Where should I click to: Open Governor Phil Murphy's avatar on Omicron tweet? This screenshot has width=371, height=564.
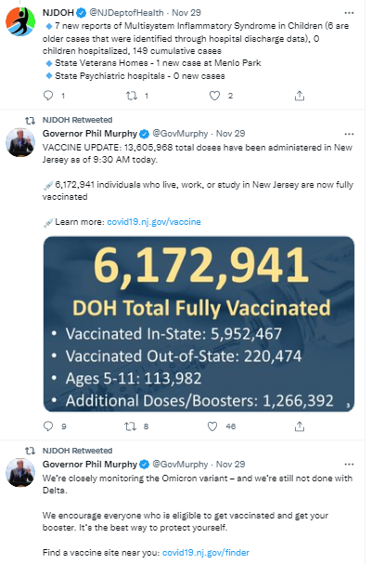(20, 472)
